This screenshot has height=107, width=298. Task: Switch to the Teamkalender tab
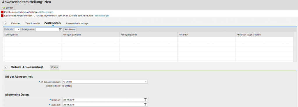(x=33, y=23)
